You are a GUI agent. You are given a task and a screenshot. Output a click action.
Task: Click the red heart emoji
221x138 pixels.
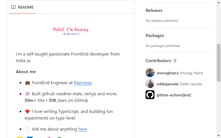(x=27, y=112)
